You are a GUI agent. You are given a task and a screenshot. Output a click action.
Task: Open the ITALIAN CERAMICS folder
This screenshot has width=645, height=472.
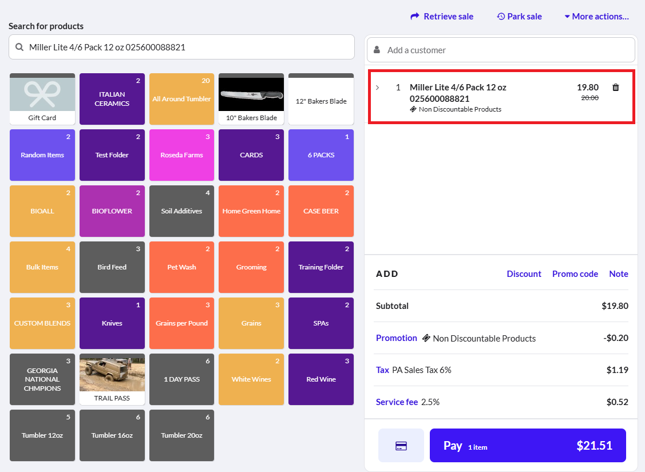112,99
